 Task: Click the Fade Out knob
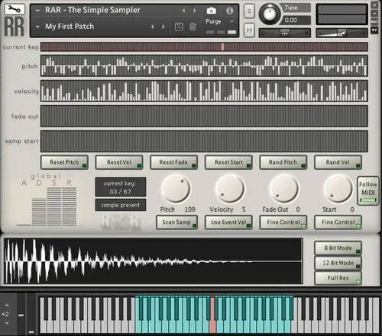pyautogui.click(x=284, y=188)
